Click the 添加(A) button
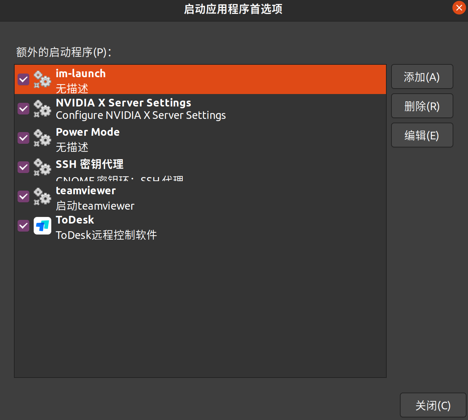The width and height of the screenshot is (468, 420). (422, 77)
